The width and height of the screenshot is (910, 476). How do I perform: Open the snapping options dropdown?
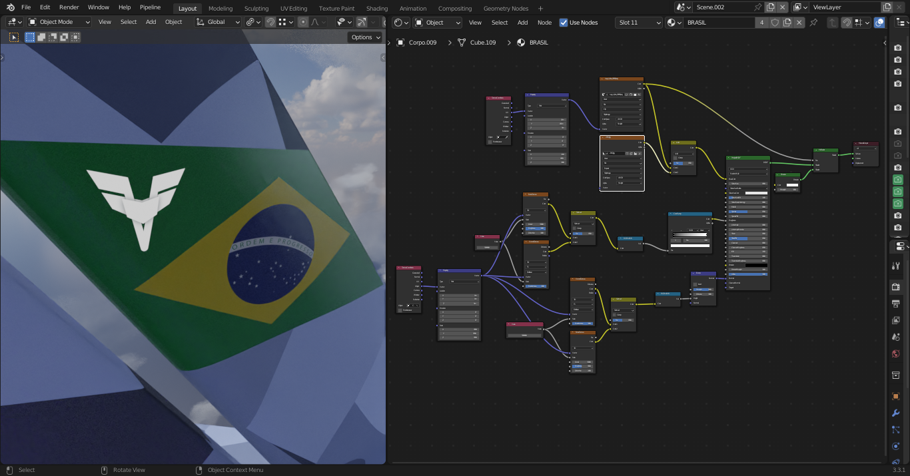pyautogui.click(x=286, y=22)
